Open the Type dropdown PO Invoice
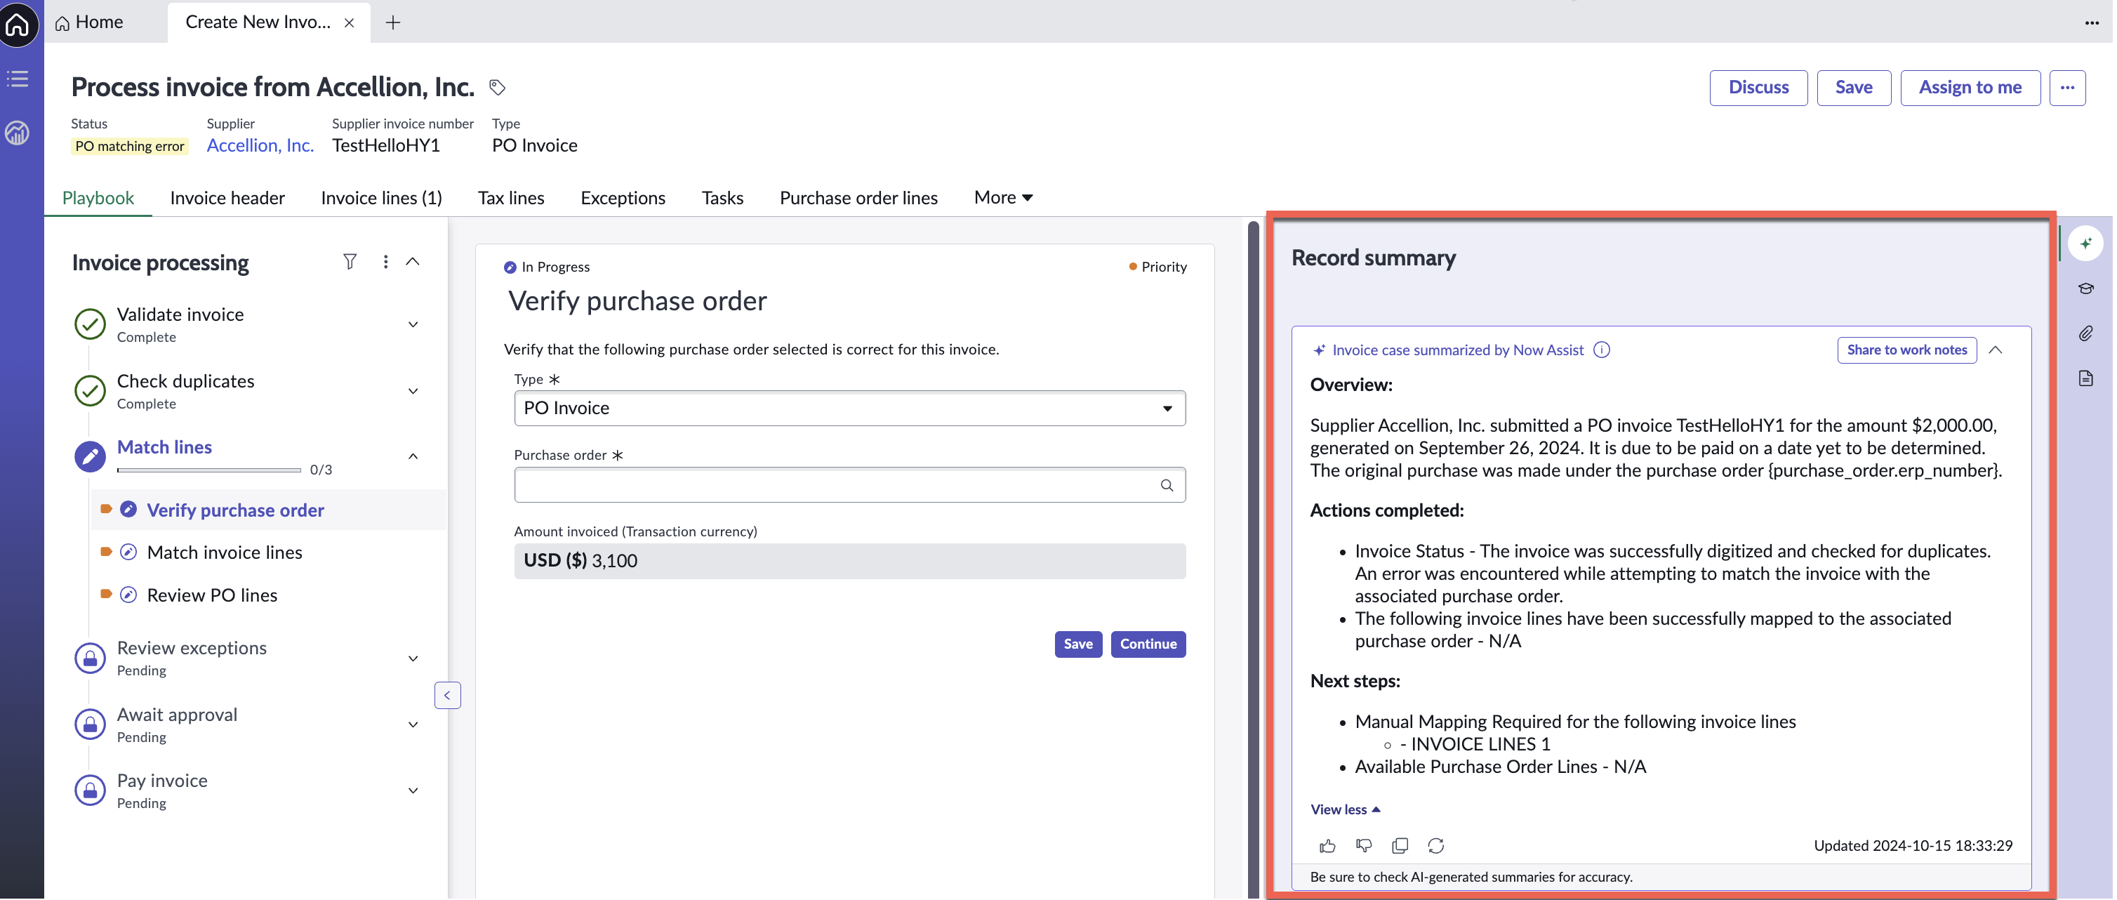Screen dimensions: 2117x900 pos(850,409)
